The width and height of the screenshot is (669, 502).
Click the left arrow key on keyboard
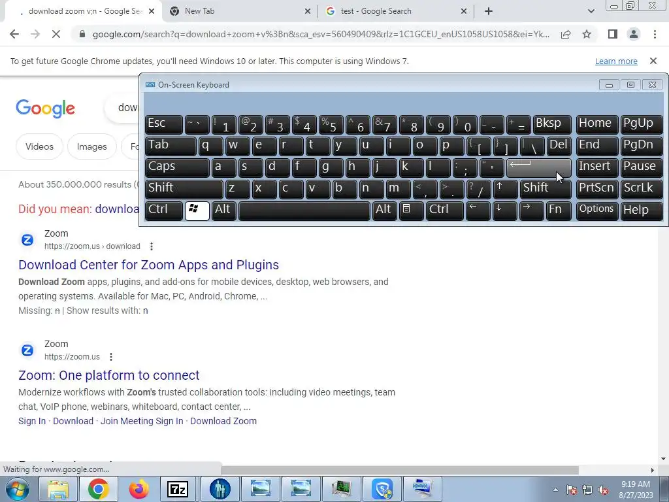point(478,210)
